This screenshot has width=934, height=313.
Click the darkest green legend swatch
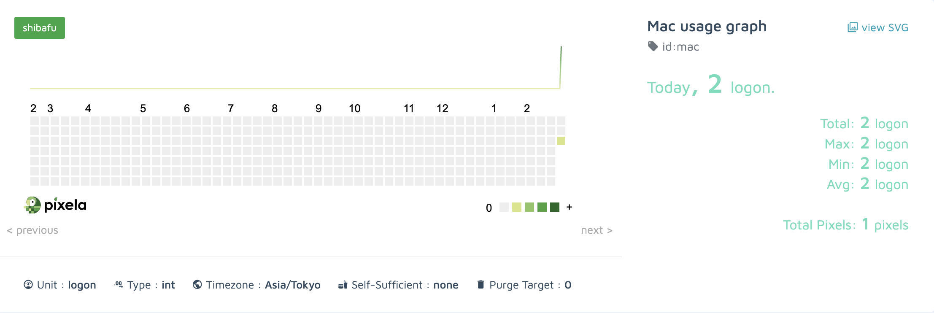click(x=555, y=207)
